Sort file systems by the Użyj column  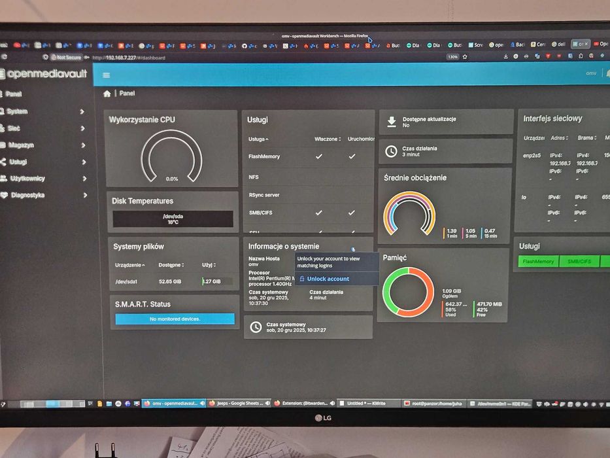209,265
